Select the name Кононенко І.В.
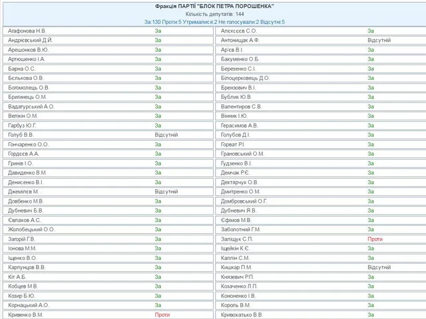Image resolution: width=426 pixels, height=319 pixels. (238, 296)
